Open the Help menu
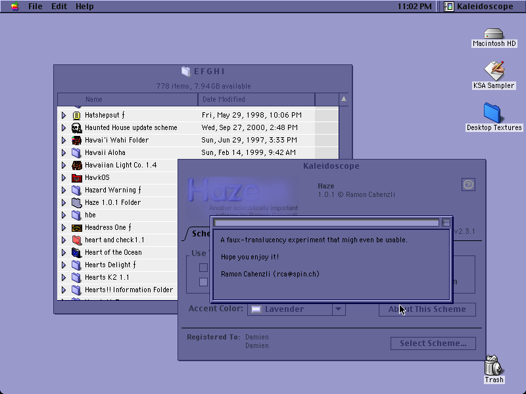Viewport: 526px width, 394px height. point(85,7)
